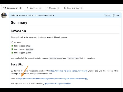Uncheck tests tagged @log checkbox
123x92 pixels.
[12, 46]
